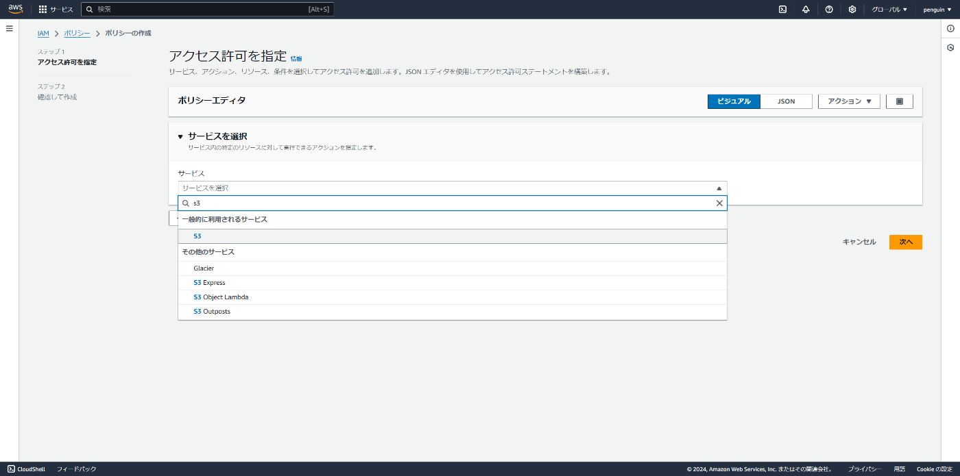This screenshot has height=476, width=960.
Task: Launch CloudShell from the top bar icon
Action: [782, 10]
